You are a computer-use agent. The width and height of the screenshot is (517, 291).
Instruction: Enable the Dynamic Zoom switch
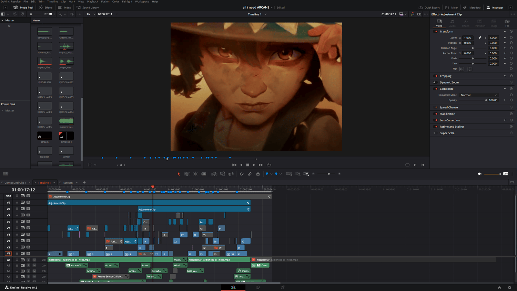click(435, 82)
